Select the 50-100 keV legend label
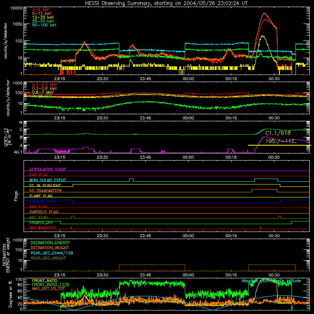The width and height of the screenshot is (314, 314). tap(44, 25)
